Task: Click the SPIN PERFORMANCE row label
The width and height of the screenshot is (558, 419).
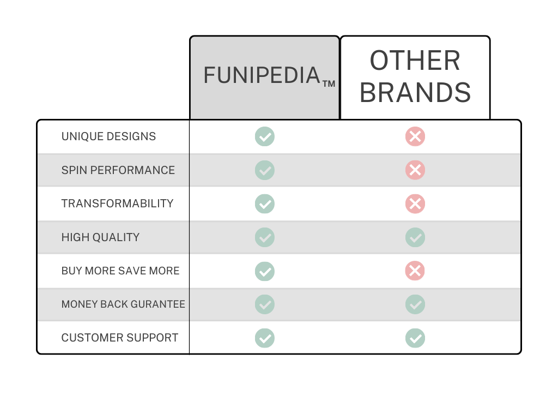Action: 118,170
